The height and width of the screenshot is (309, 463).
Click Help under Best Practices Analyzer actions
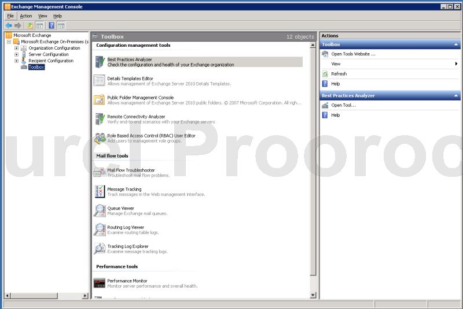(x=336, y=115)
